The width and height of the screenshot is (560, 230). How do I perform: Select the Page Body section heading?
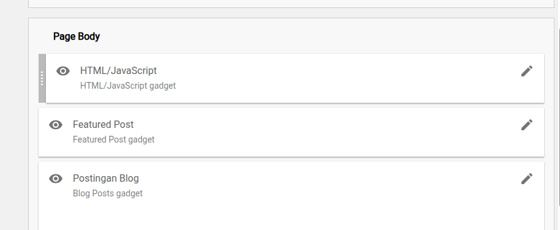(x=77, y=37)
